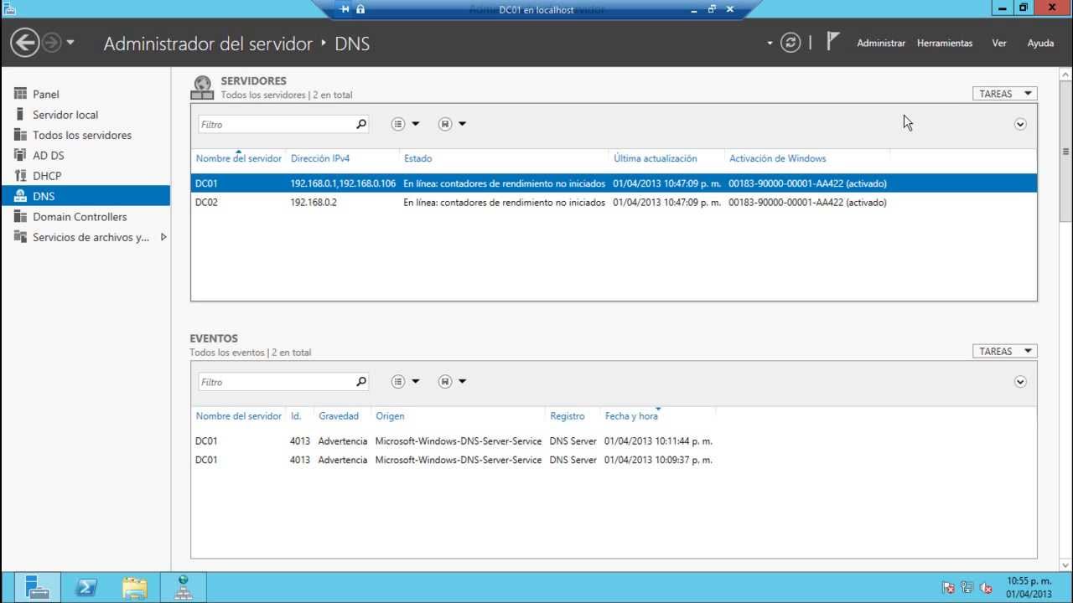
Task: Open TAREAS dropdown in Eventos section
Action: pyautogui.click(x=1004, y=352)
